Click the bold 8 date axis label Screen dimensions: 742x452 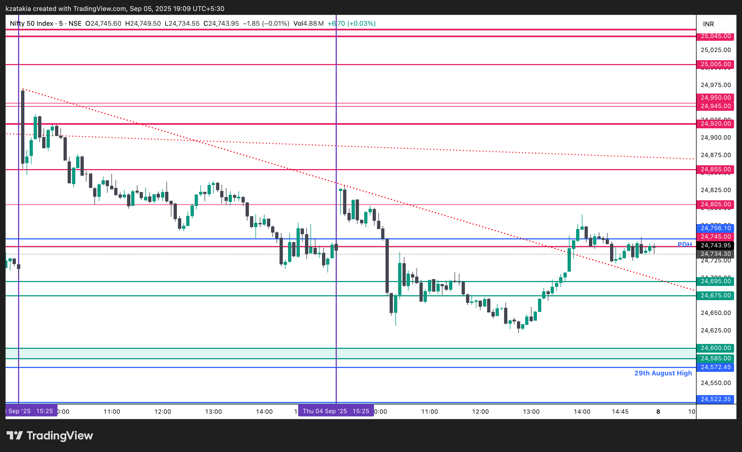pos(658,412)
